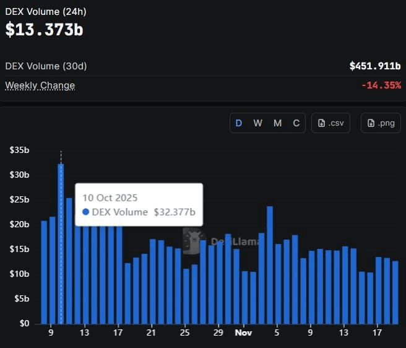The width and height of the screenshot is (406, 348).
Task: Select the D daily interval toggle
Action: click(x=238, y=123)
